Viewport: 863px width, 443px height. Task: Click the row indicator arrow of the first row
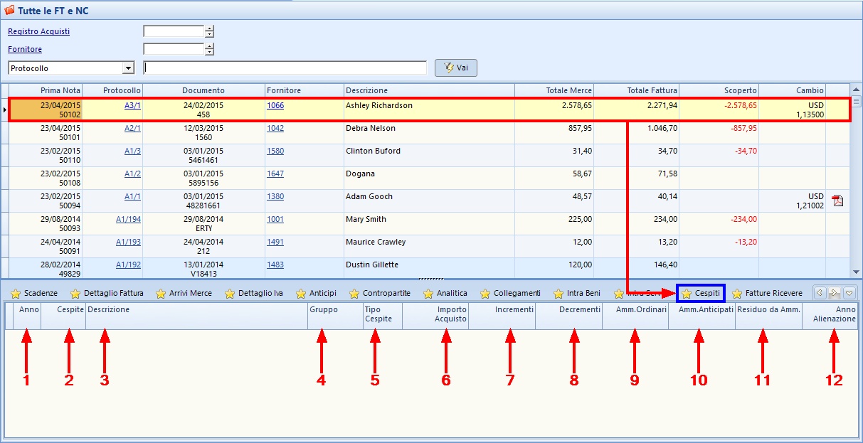[5, 110]
